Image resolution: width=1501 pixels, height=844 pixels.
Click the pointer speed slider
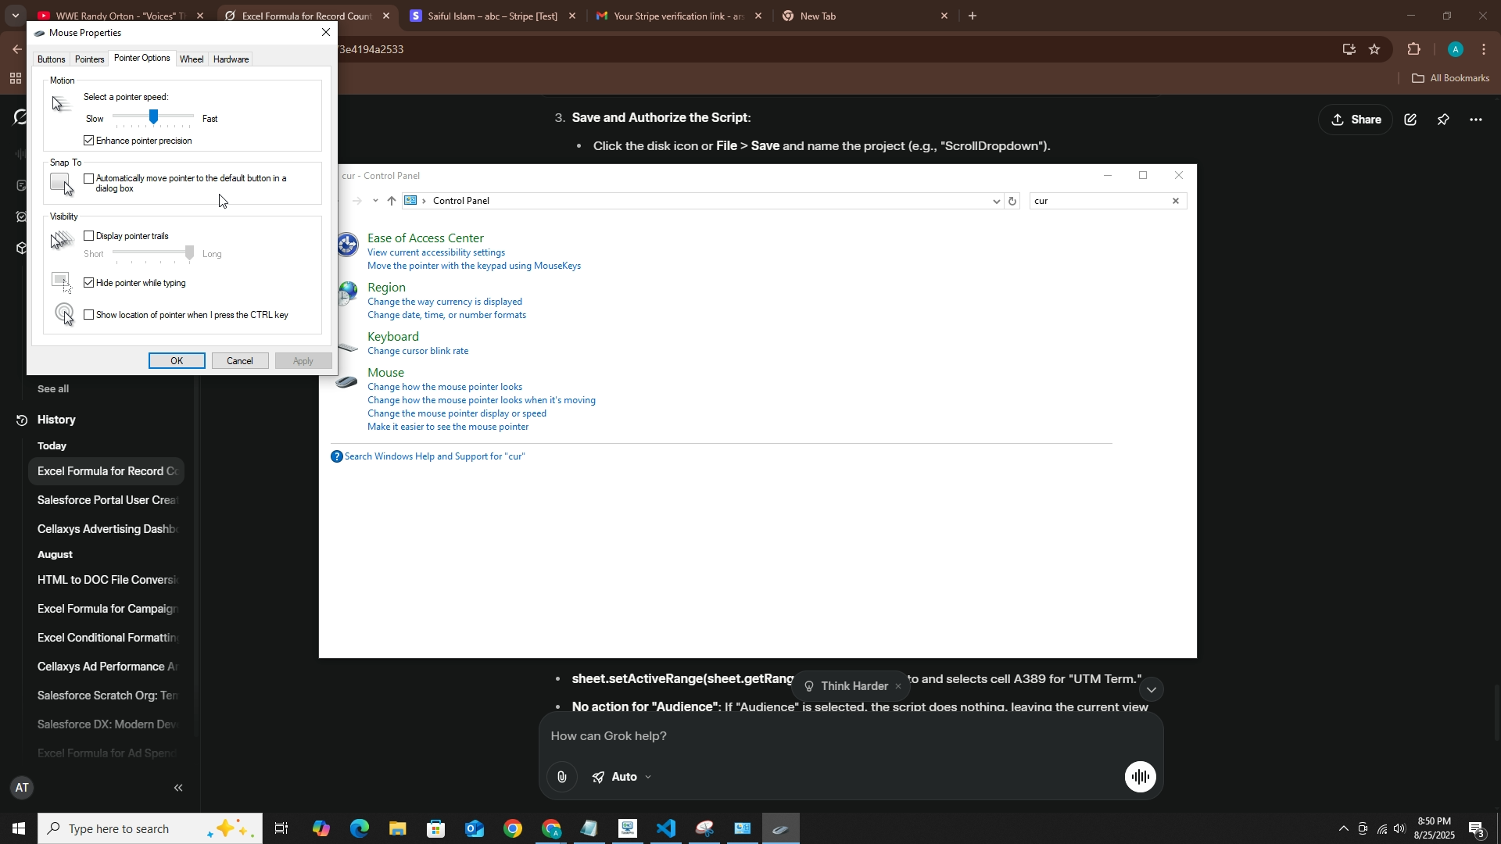tap(153, 117)
